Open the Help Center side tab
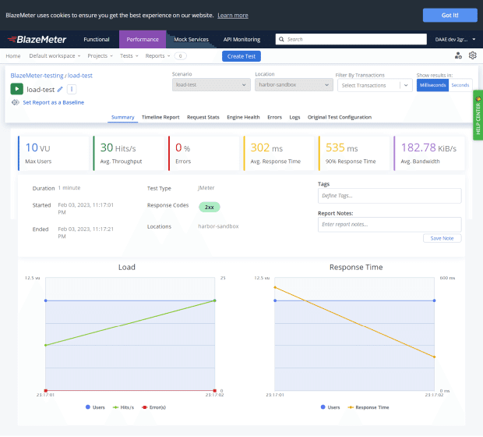 pos(478,115)
